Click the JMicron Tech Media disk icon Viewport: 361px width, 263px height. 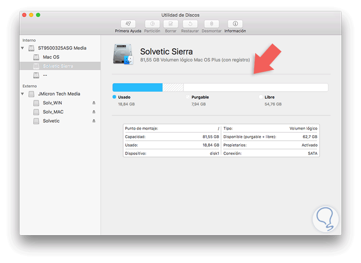point(31,94)
